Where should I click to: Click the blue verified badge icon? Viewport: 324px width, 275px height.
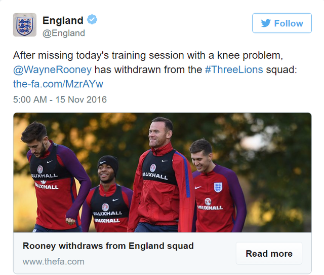(92, 20)
